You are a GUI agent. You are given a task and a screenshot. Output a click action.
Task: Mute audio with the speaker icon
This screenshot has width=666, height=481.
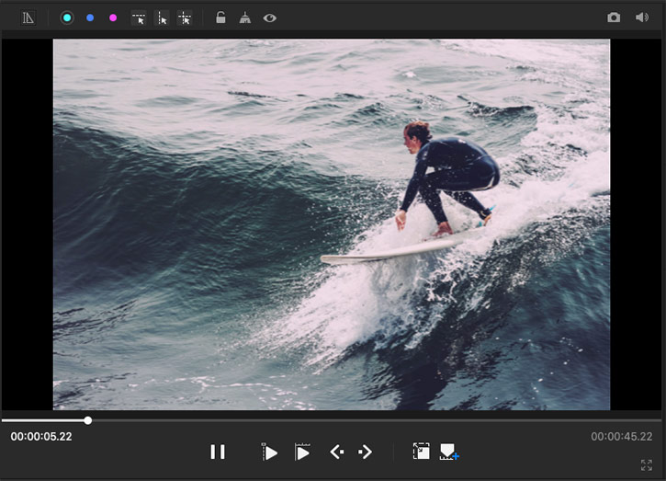[x=641, y=17]
